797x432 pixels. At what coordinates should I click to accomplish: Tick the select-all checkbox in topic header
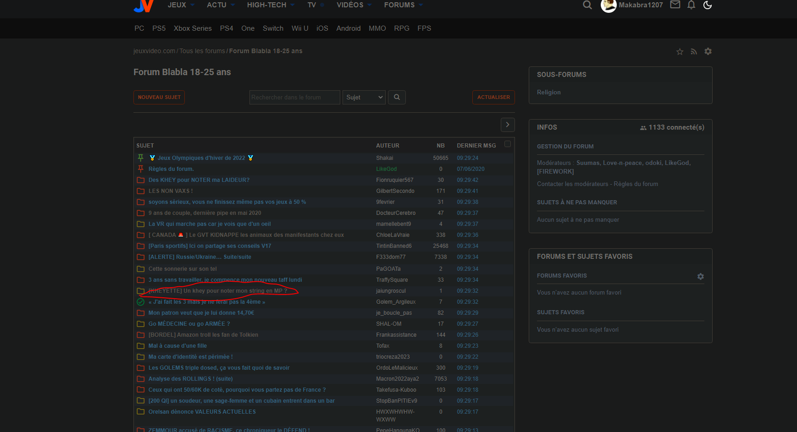click(508, 144)
